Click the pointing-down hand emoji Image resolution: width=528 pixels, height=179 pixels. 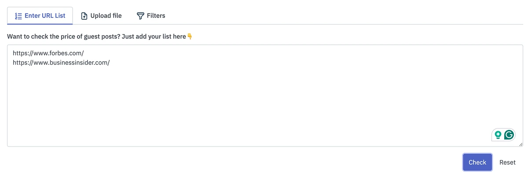190,36
